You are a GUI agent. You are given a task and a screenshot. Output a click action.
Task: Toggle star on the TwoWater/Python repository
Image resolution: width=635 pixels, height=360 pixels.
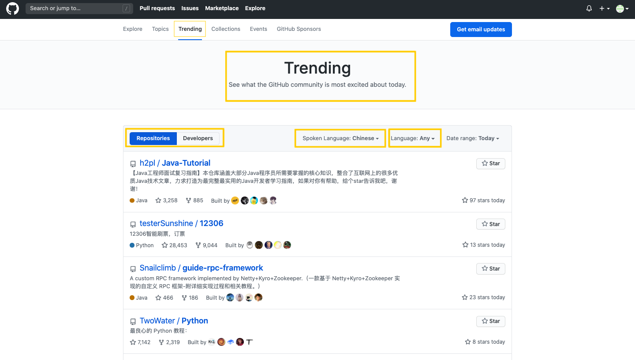490,321
